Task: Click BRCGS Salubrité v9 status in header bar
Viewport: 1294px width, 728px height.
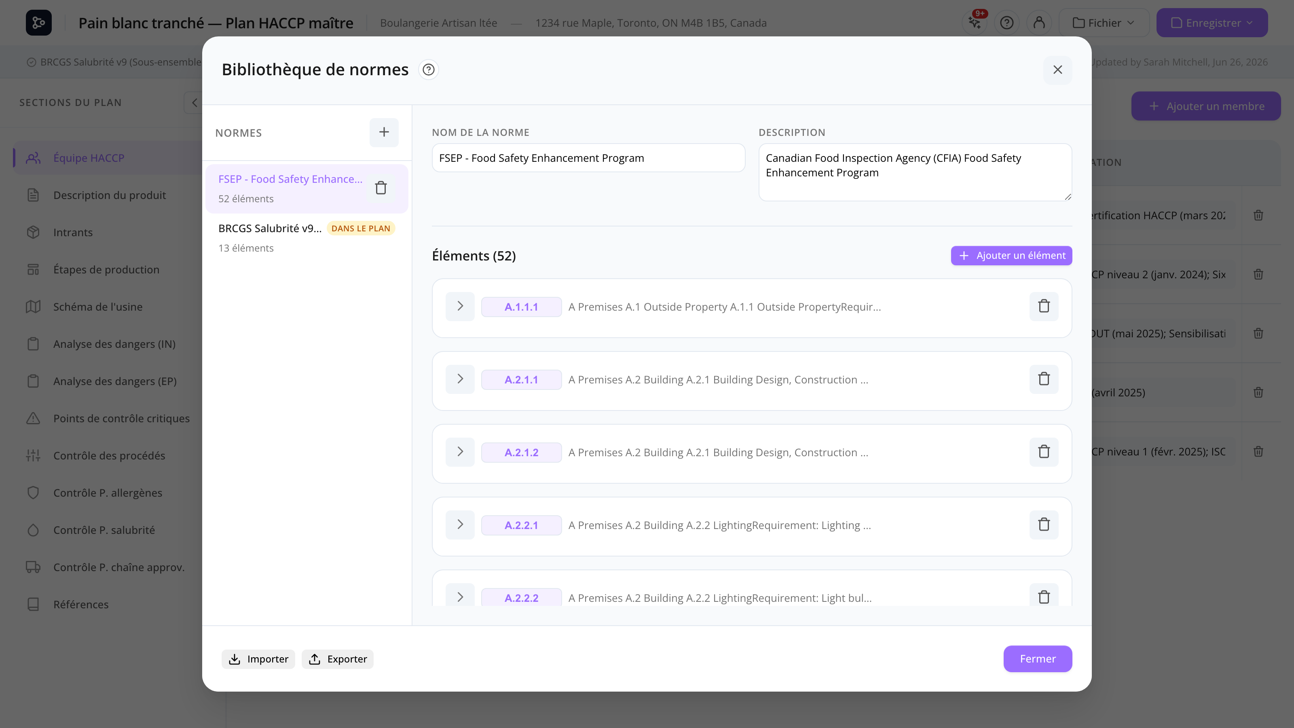Action: [114, 62]
